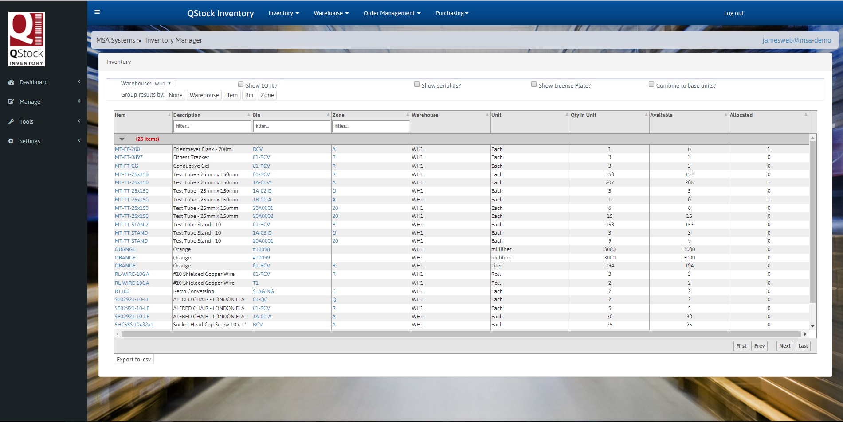Image resolution: width=843 pixels, height=422 pixels.
Task: Open item MT-EF-200
Action: (x=127, y=150)
